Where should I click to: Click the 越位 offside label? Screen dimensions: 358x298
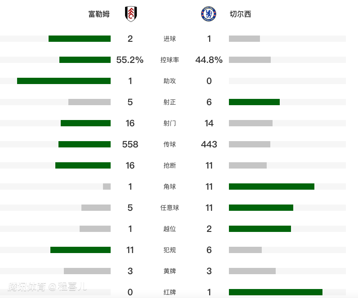pos(170,229)
